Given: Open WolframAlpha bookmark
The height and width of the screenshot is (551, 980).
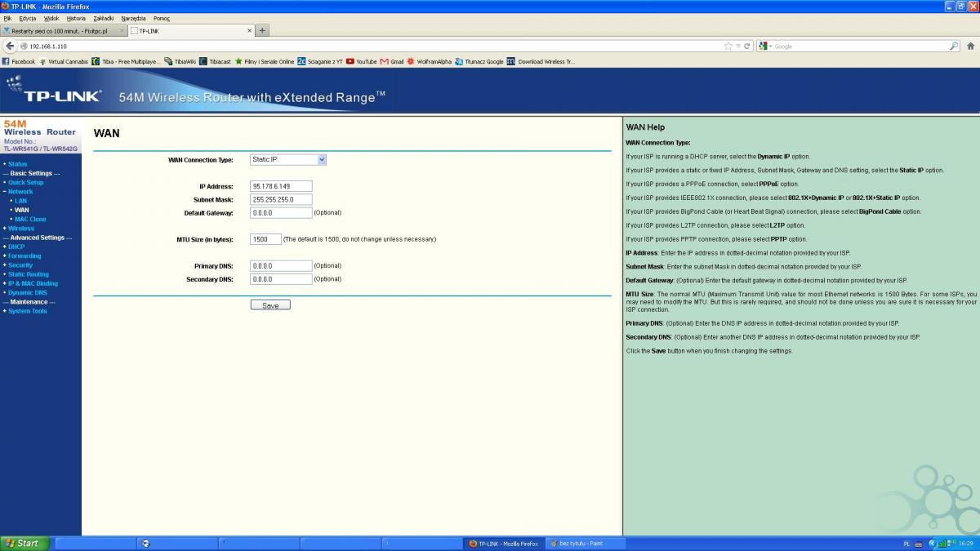Looking at the screenshot, I should pos(430,61).
